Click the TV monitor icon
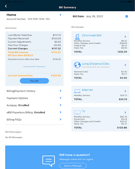The width and height of the screenshot is (135, 169). (77, 113)
